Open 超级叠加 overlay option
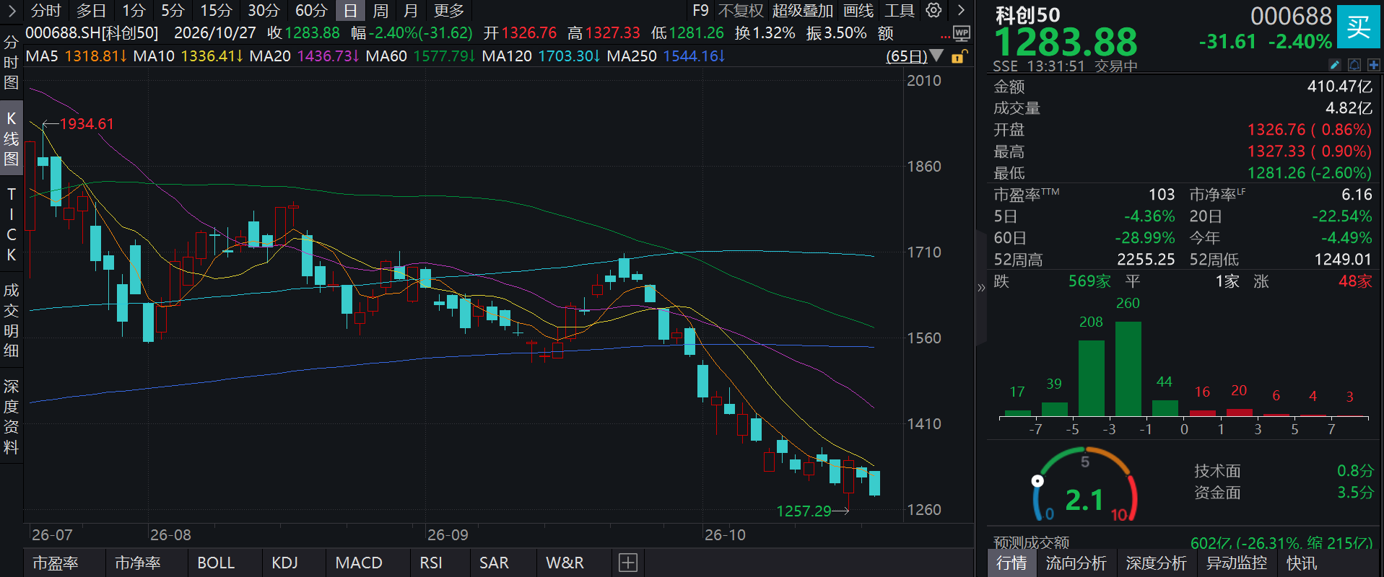Image resolution: width=1384 pixels, height=577 pixels. click(803, 10)
